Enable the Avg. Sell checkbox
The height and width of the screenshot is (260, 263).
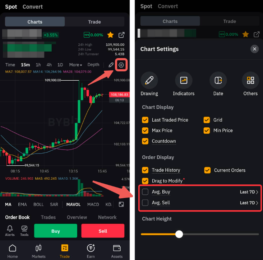pyautogui.click(x=145, y=203)
